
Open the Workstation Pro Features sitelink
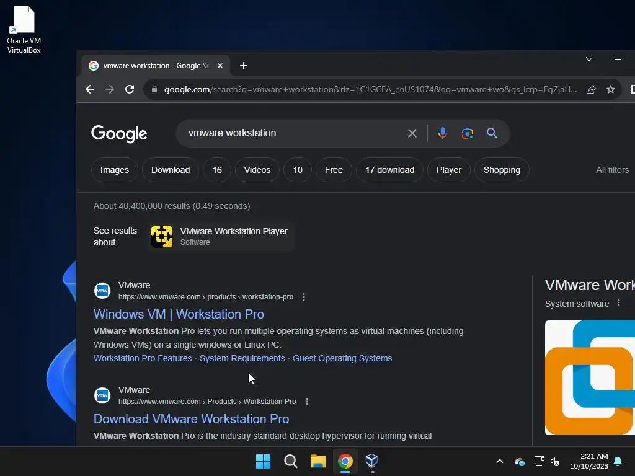pyautogui.click(x=143, y=359)
